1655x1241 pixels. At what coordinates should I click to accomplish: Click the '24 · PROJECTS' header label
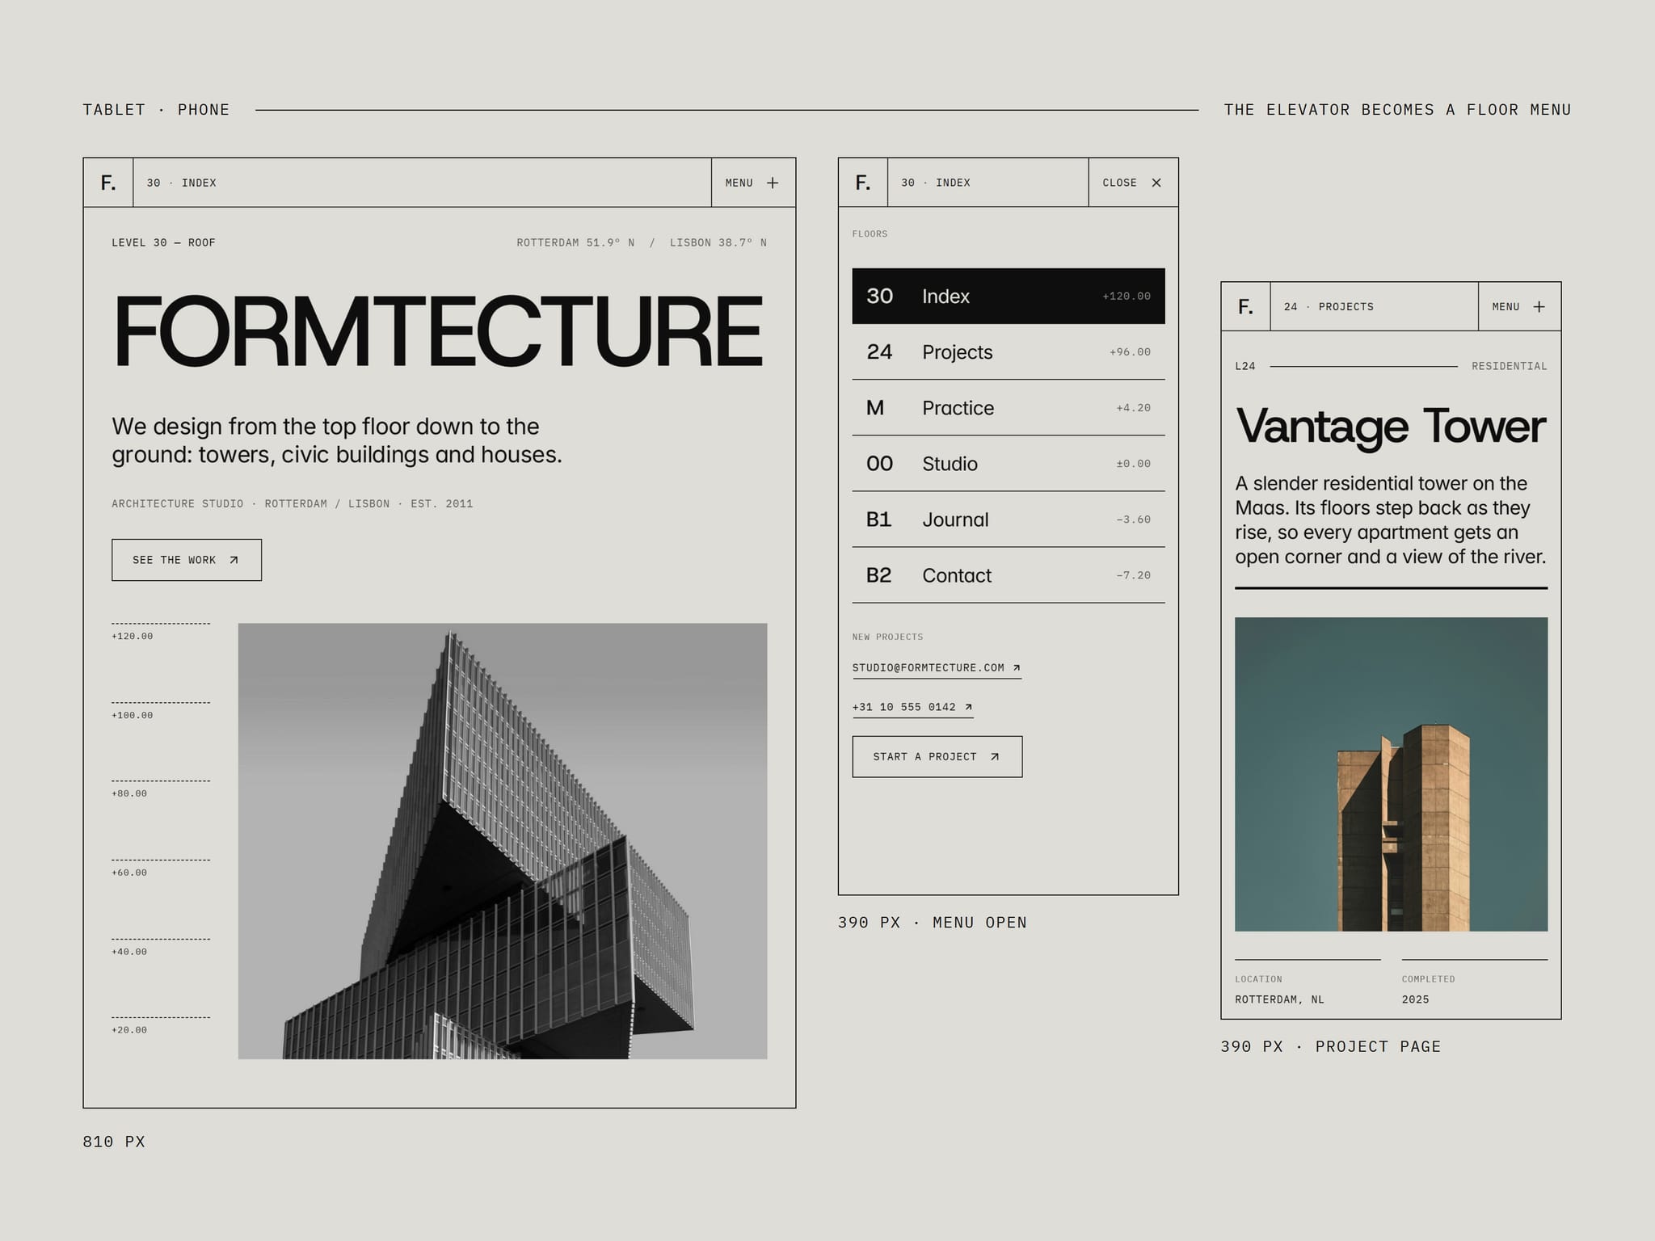pos(1329,307)
